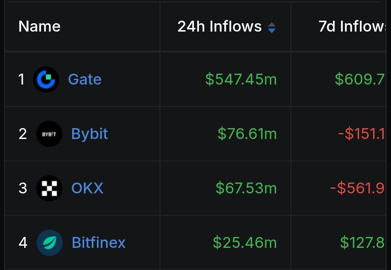Open the Bitfinex exchange link
This screenshot has height=270, width=391.
tap(99, 242)
